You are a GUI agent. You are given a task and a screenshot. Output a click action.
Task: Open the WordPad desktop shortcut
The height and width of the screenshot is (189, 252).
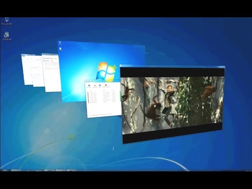pos(7,36)
